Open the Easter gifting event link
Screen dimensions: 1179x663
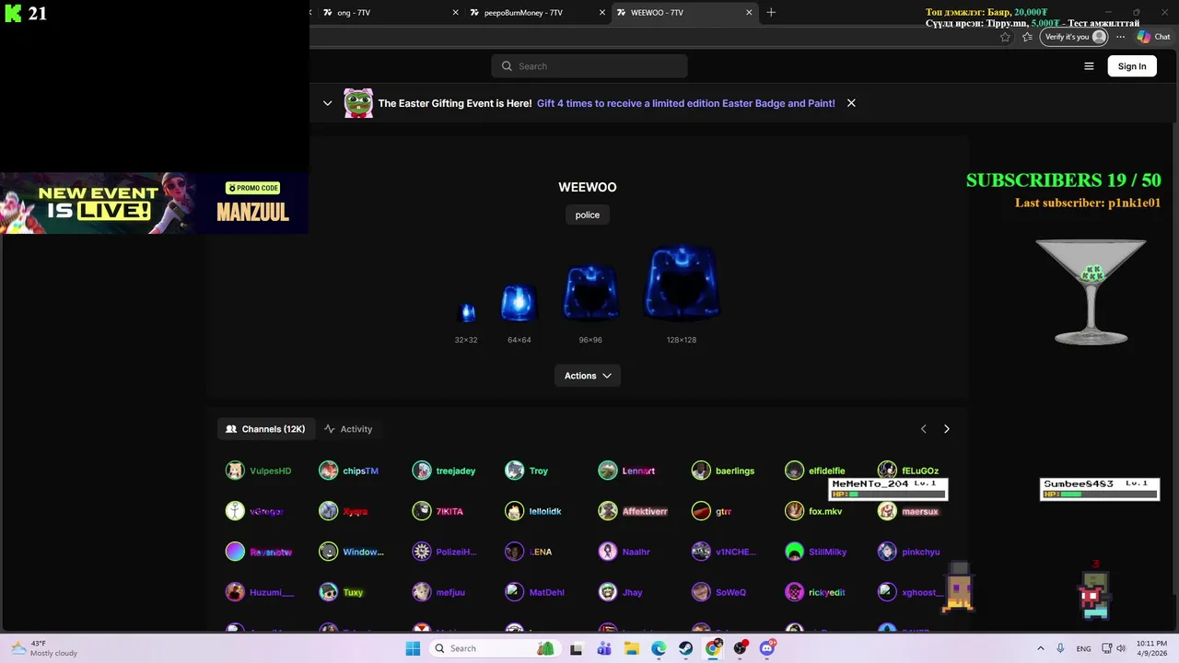686,103
